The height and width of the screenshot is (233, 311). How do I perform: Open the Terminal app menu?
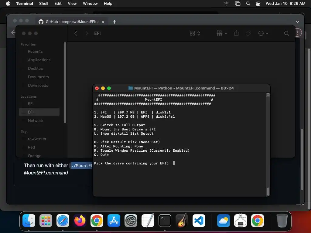pos(25,4)
